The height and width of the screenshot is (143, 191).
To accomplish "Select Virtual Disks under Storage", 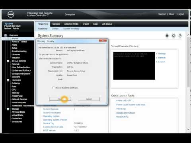I will click(x=18, y=115).
